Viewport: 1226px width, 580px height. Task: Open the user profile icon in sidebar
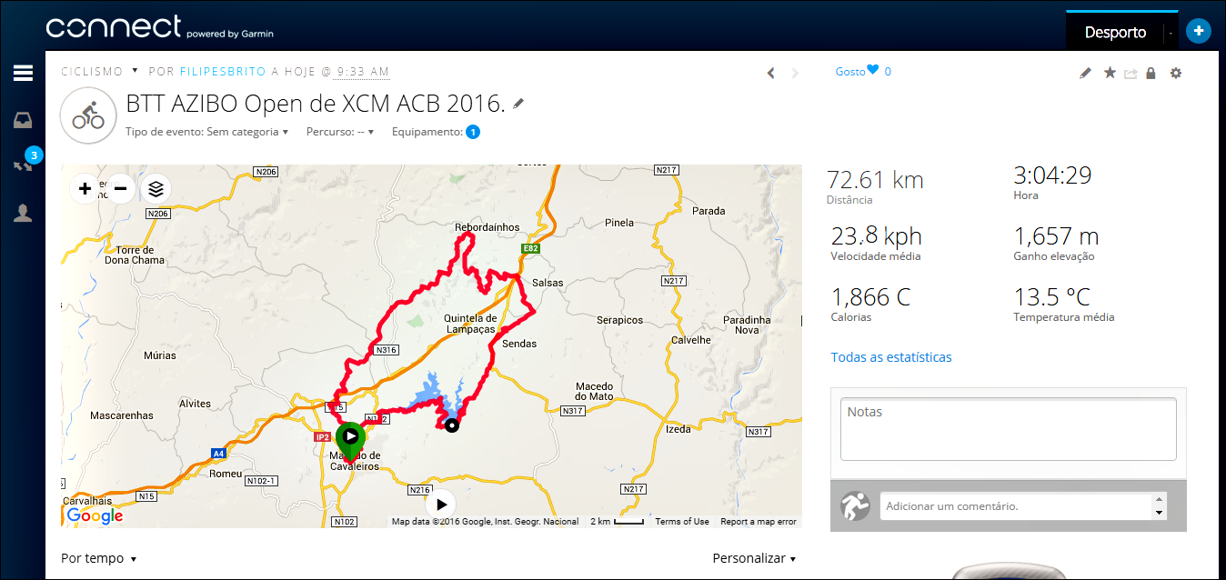[x=23, y=214]
